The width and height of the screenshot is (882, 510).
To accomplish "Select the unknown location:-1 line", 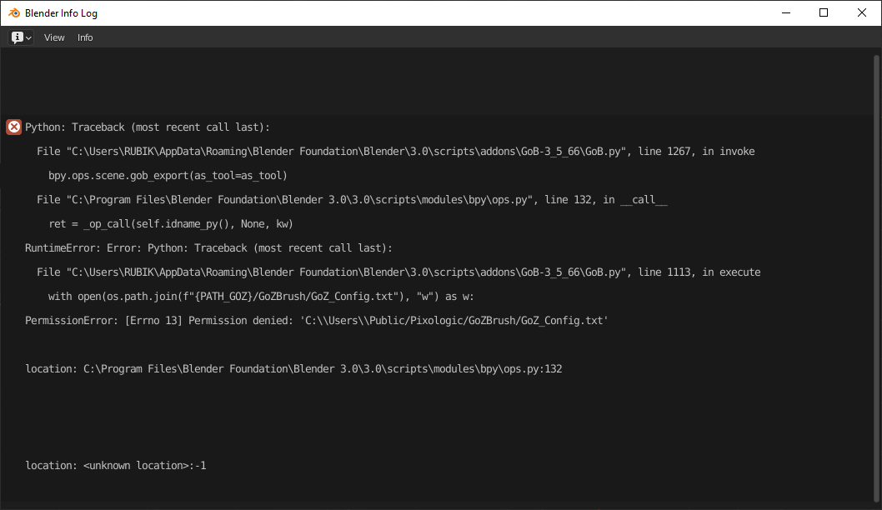I will click(x=116, y=466).
